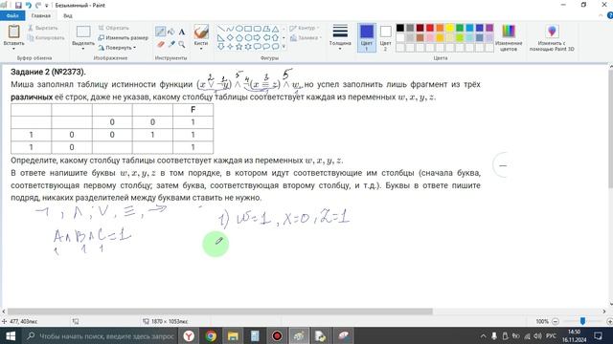Click the Brushes (Кисти) icon

201,32
